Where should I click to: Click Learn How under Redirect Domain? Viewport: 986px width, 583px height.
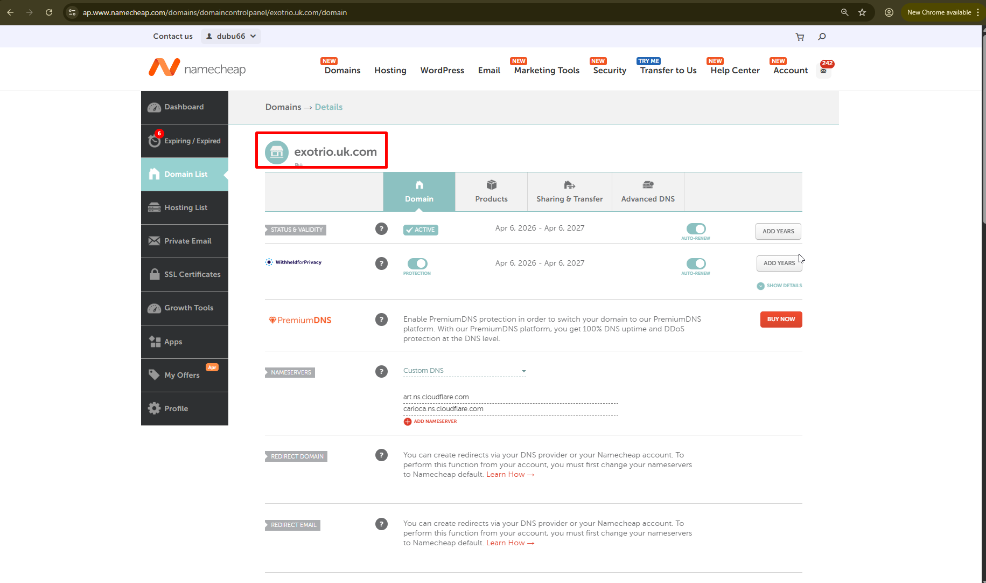[510, 475]
